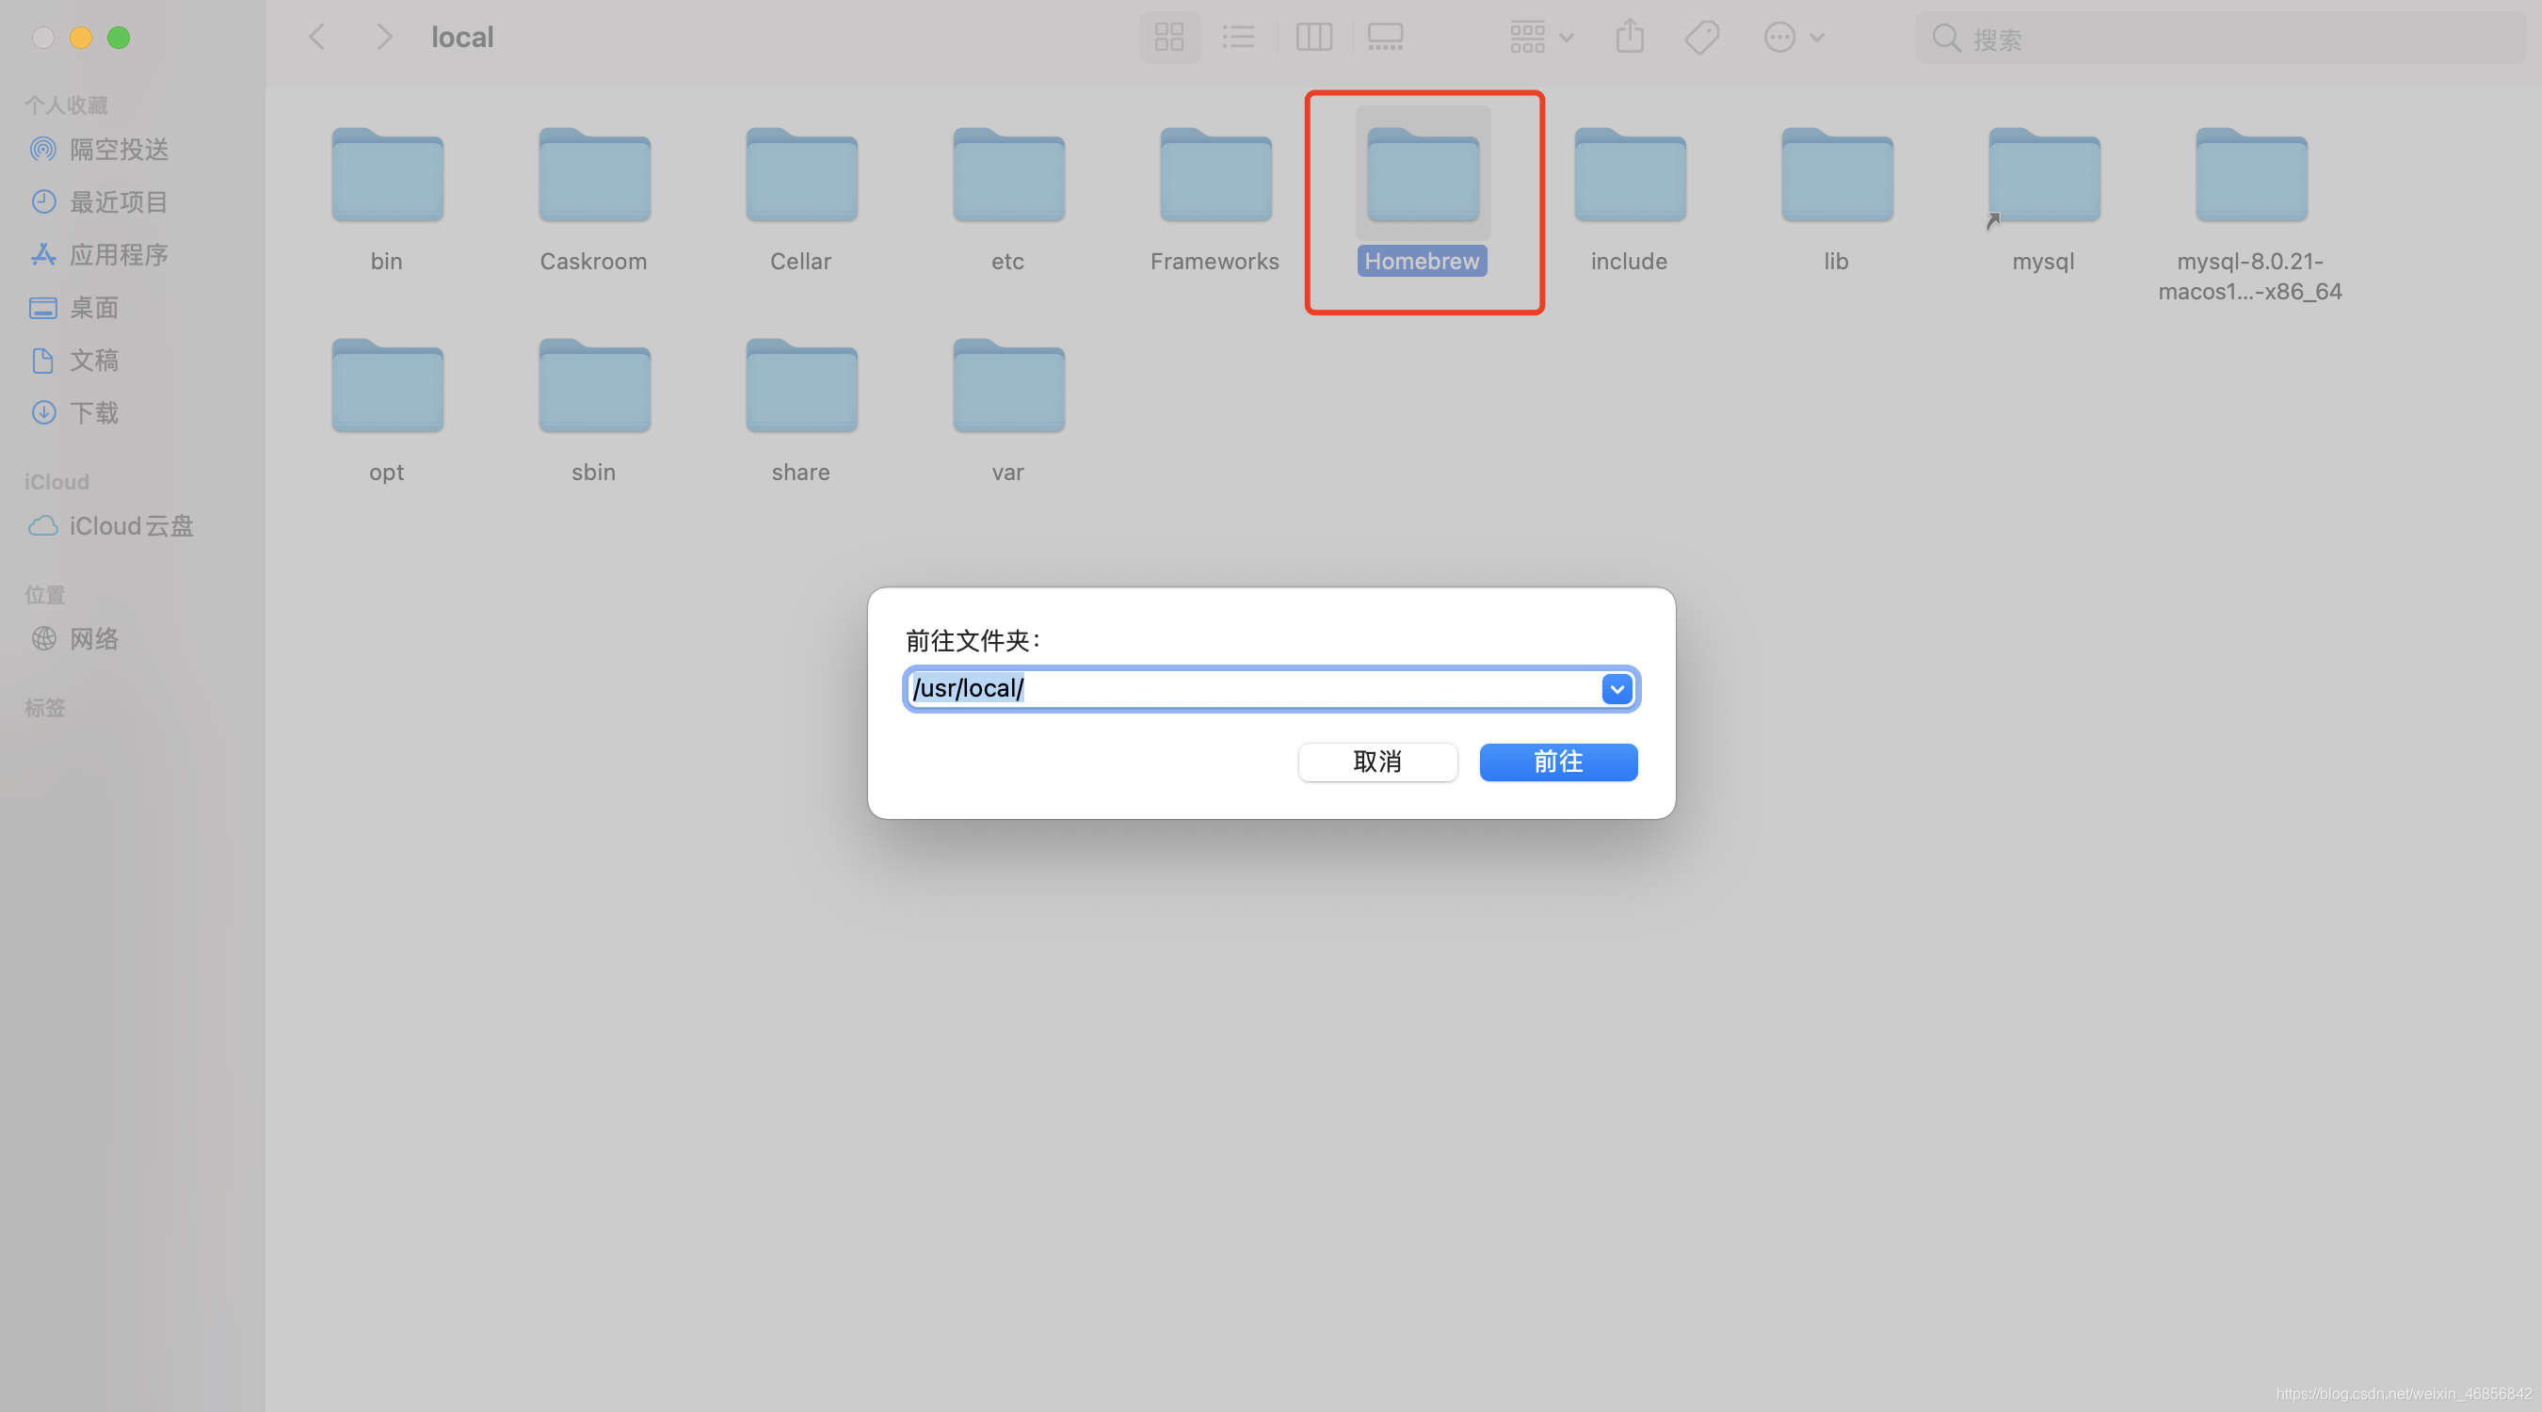Click the Share toolbar icon
Image resolution: width=2542 pixels, height=1412 pixels.
point(1629,38)
